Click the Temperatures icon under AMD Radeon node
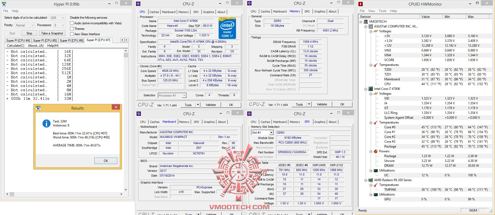Screen dimensions: 495x215 point(376,185)
